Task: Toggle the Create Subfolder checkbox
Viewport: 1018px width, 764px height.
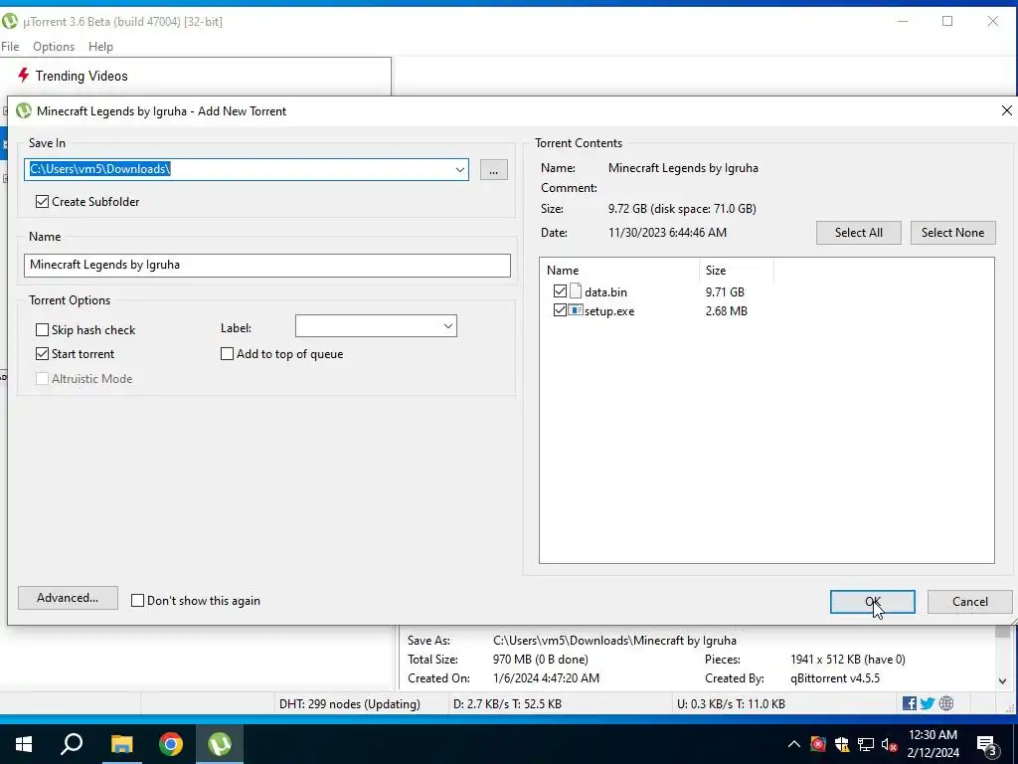Action: point(42,201)
